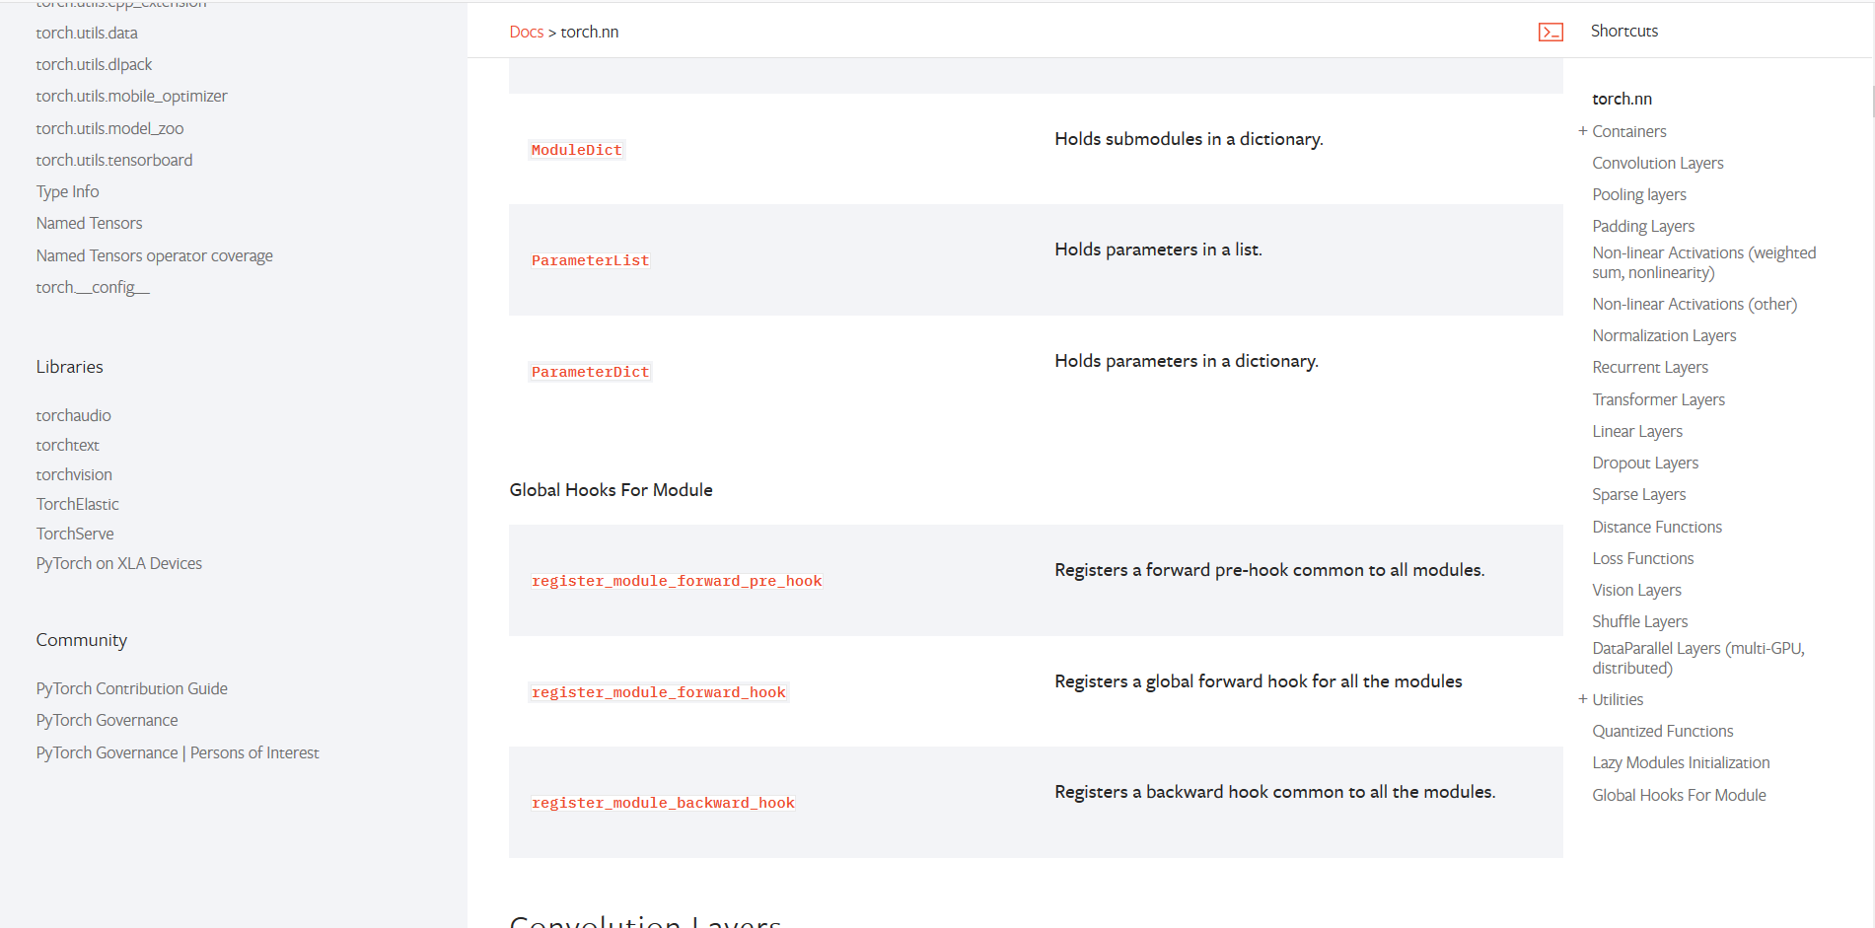1875x928 pixels.
Task: Jump to Non-linear Activations (weighted sum) shortcut
Action: pos(1703,262)
